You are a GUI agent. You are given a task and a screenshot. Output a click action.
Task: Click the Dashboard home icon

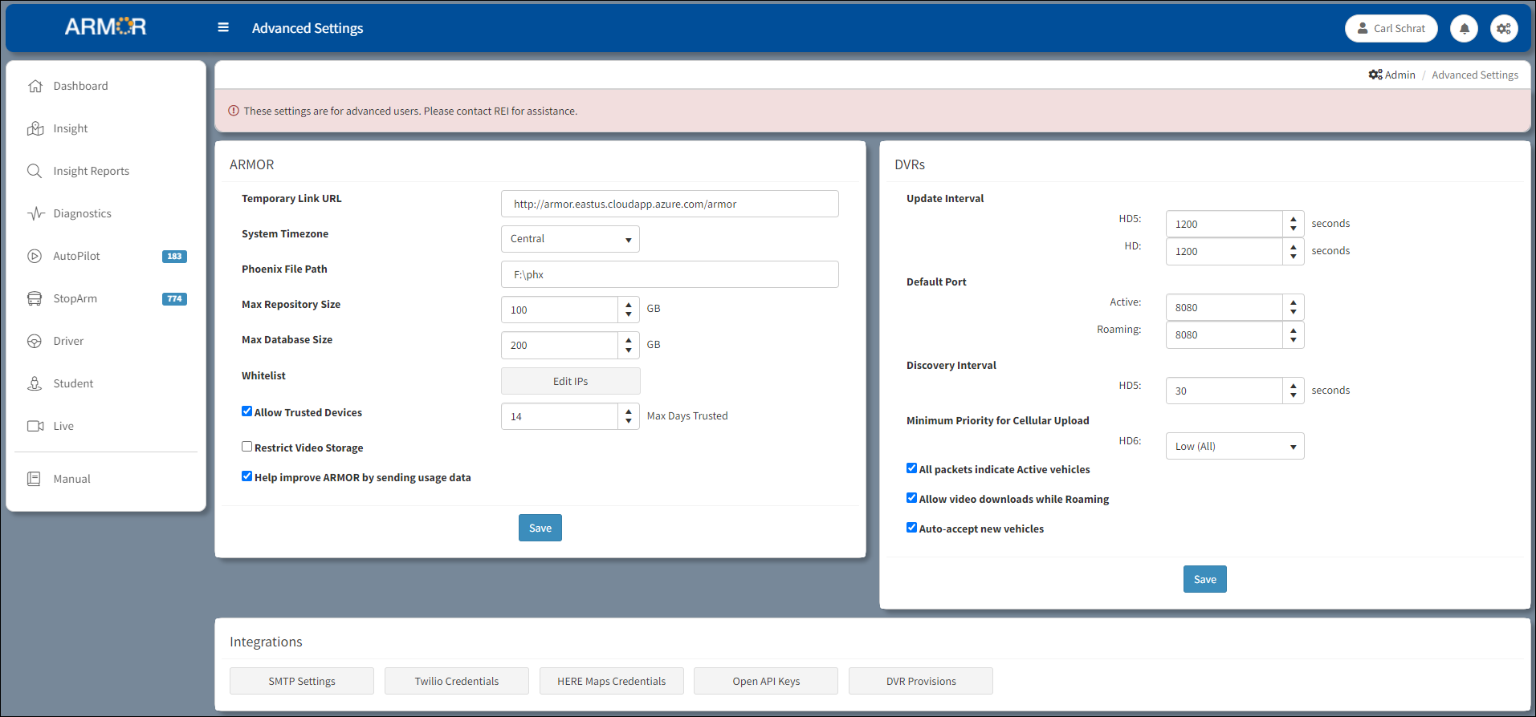[35, 86]
